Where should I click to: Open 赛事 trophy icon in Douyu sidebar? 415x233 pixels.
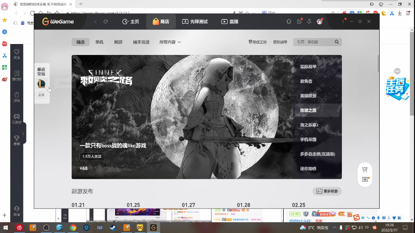click(x=17, y=140)
